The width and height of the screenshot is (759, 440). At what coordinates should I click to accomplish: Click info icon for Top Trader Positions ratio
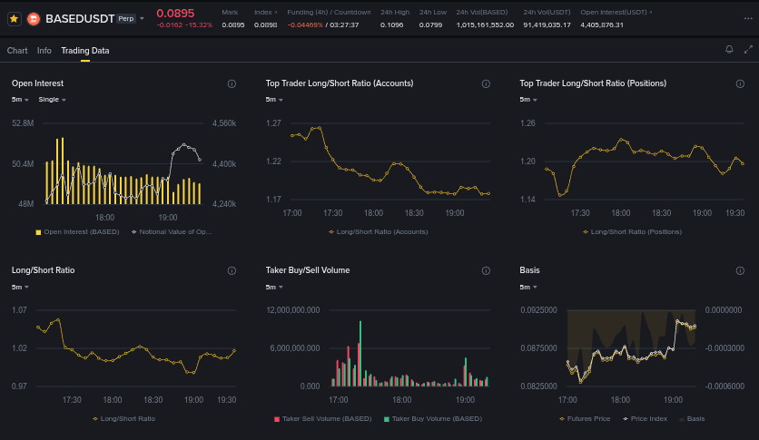(x=740, y=83)
